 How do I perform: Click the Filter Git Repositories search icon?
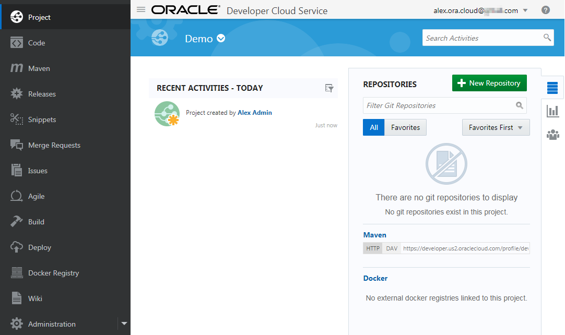tap(519, 105)
